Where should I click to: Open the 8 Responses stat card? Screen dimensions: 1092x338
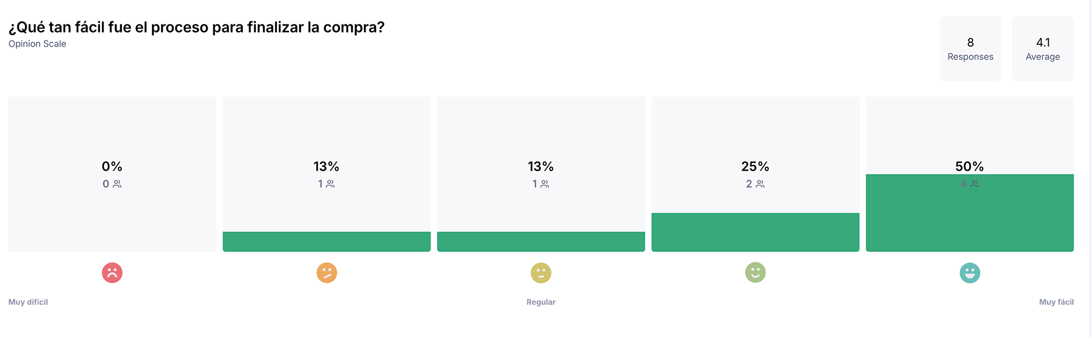[970, 48]
